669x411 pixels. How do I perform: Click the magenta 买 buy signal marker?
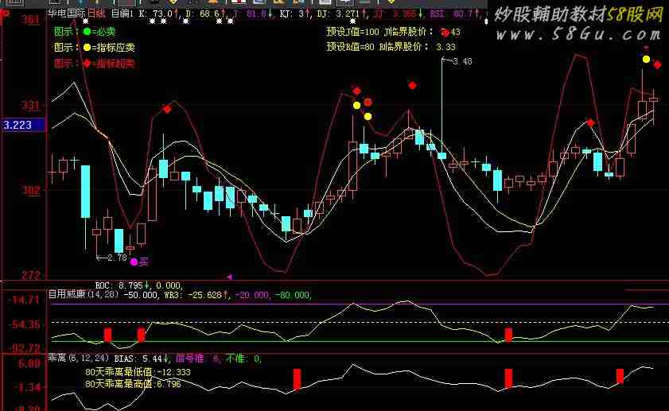click(139, 262)
